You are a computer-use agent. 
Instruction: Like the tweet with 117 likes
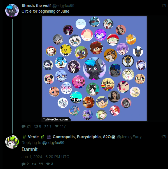click(60, 126)
